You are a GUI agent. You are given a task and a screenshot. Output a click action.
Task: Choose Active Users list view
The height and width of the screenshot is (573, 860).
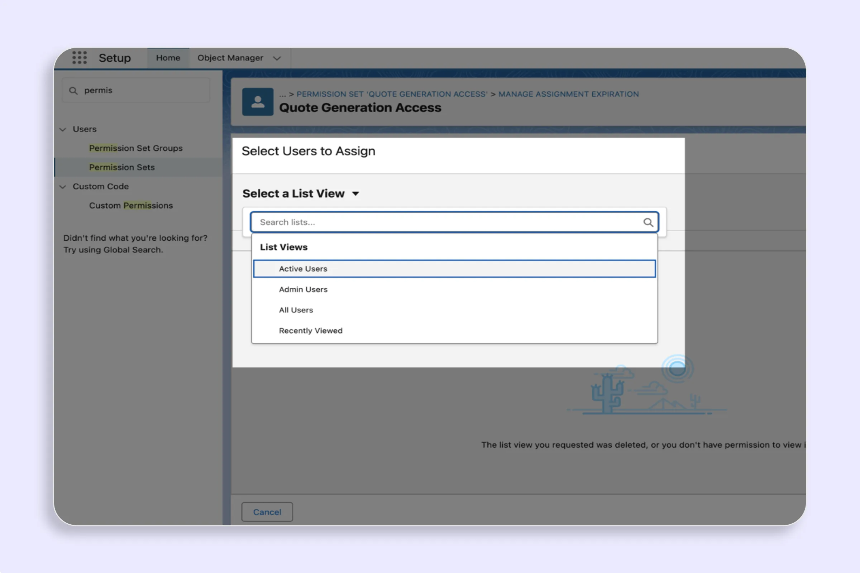303,269
